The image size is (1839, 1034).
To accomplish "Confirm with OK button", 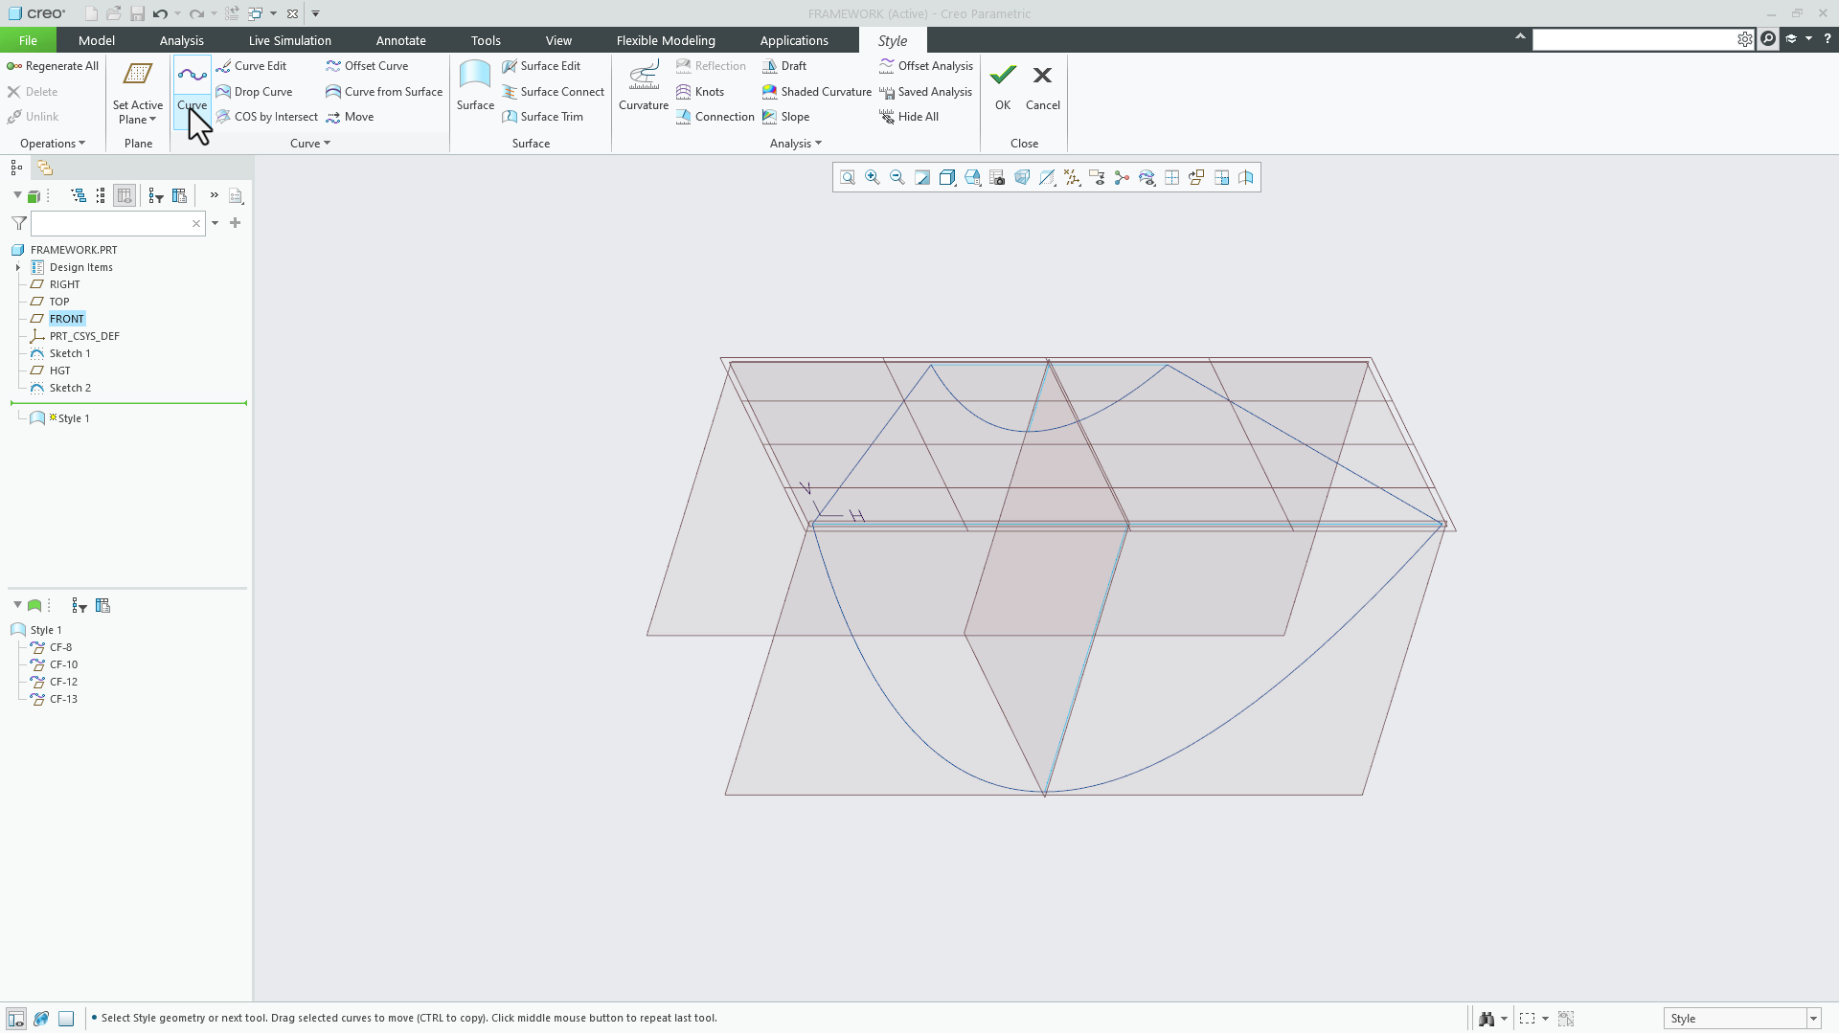I will point(1003,88).
